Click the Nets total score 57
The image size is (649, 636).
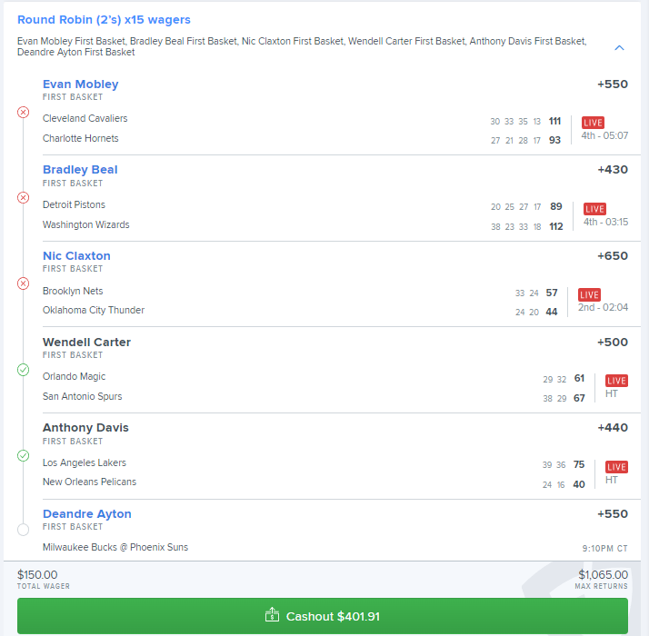(x=552, y=293)
